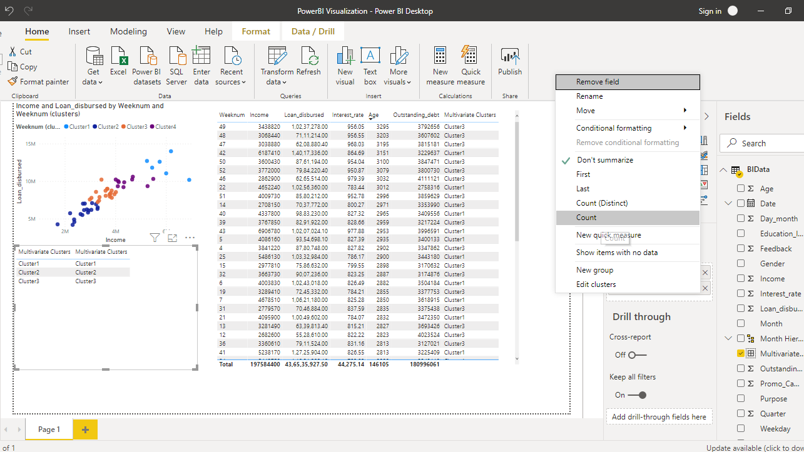Screen dimensions: 804x452
Task: Click Focus mode icon on visual
Action: pyautogui.click(x=172, y=238)
